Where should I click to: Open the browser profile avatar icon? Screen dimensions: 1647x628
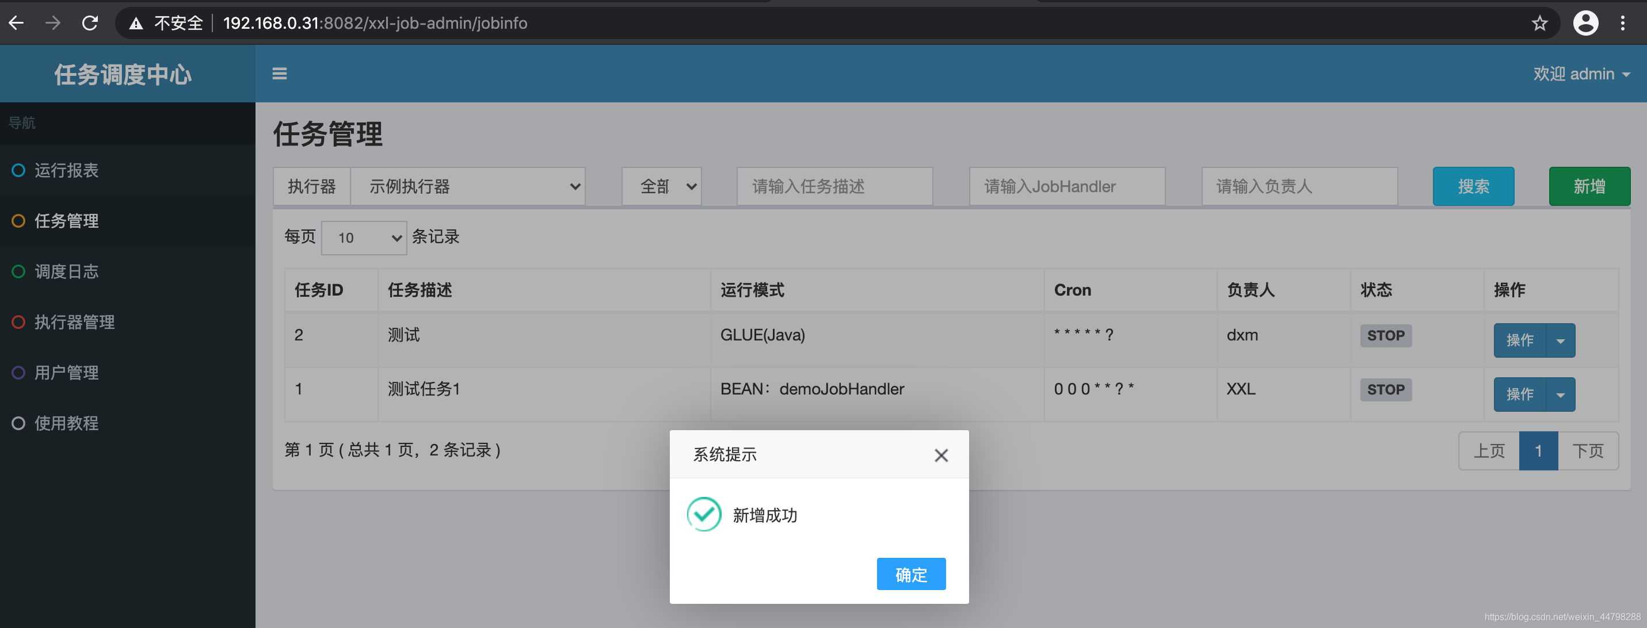1586,23
